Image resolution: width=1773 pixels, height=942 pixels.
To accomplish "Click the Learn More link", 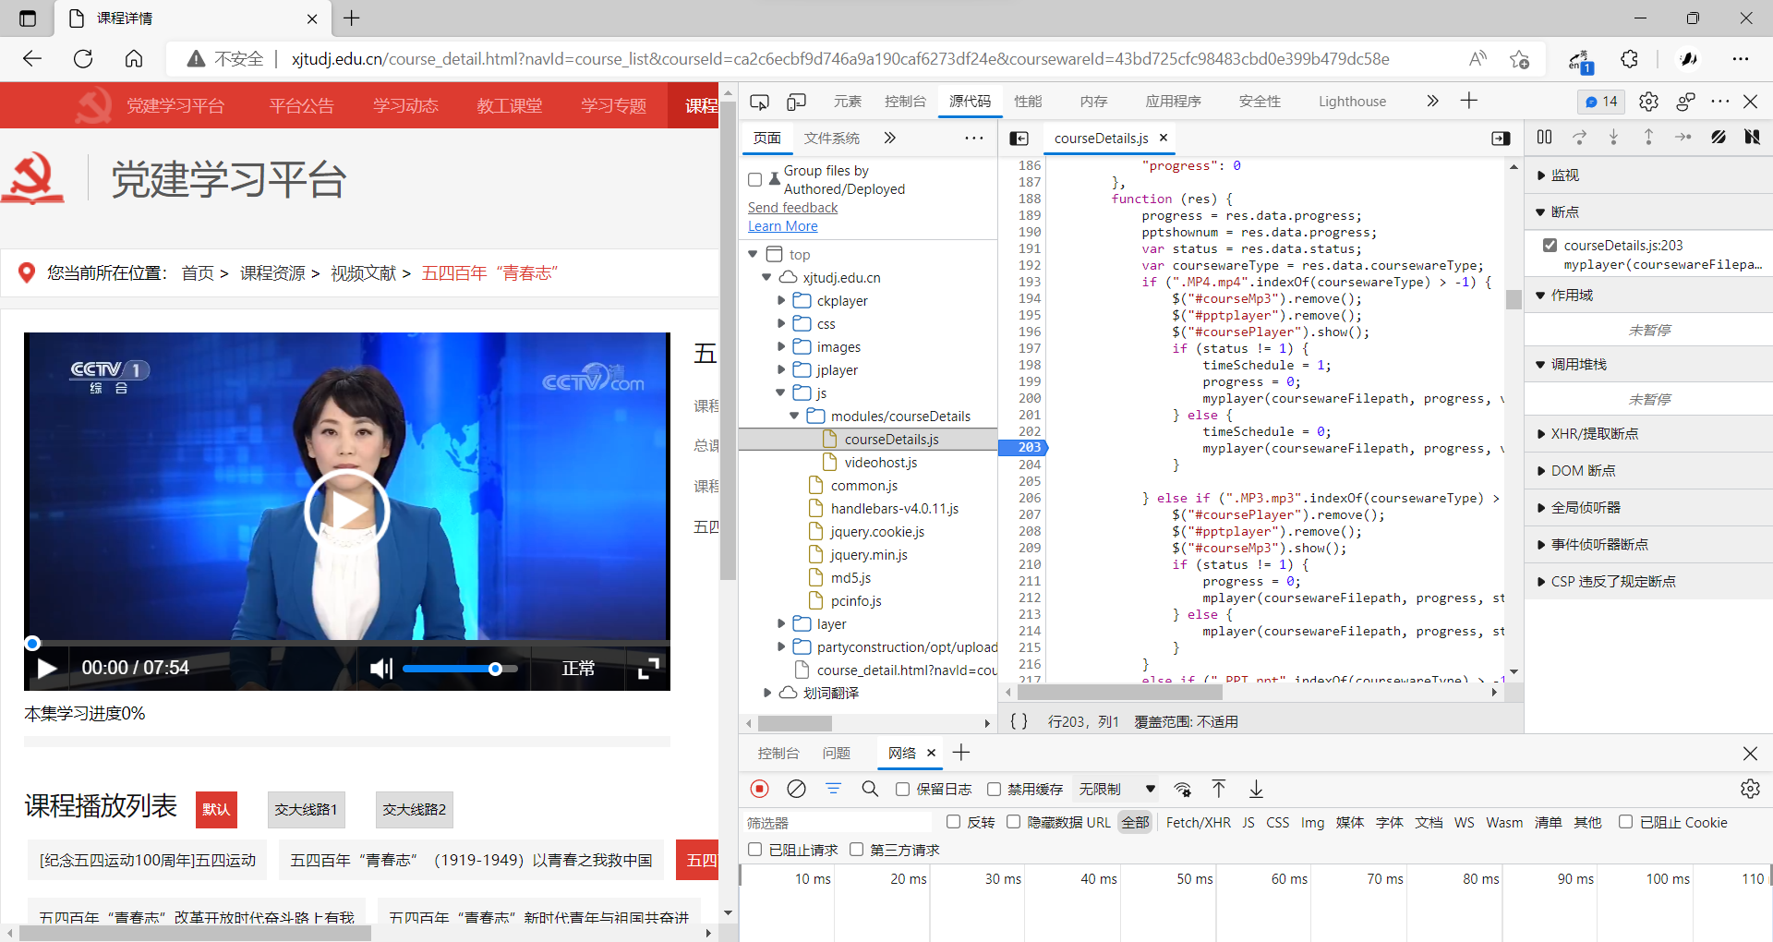I will click(x=782, y=226).
